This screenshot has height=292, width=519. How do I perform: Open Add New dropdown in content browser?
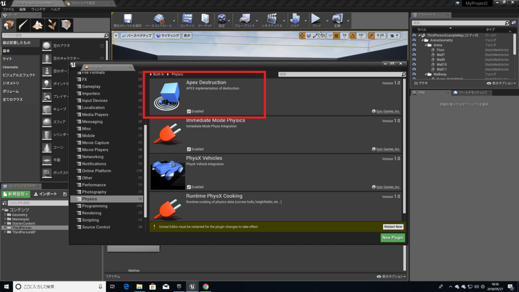click(16, 194)
